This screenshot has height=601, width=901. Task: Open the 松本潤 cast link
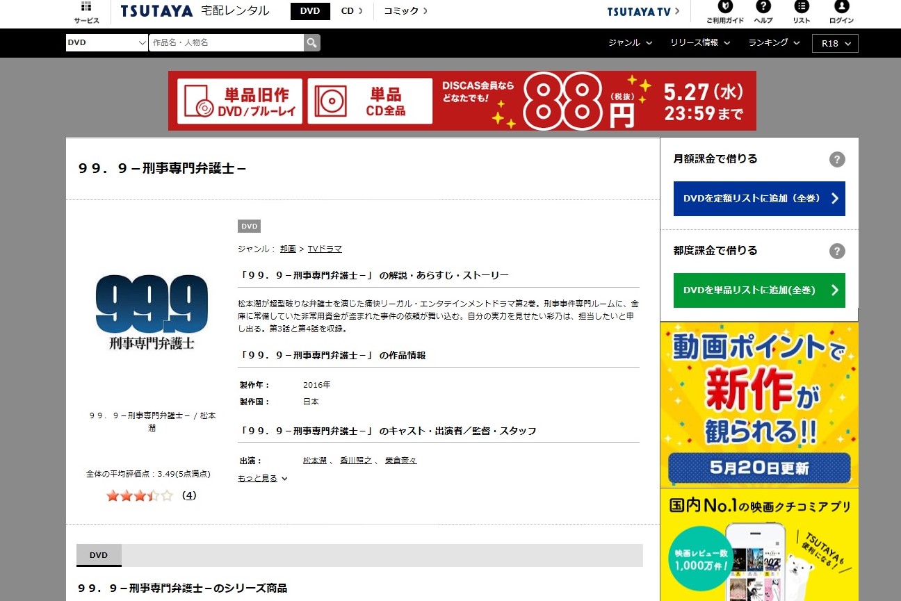315,461
